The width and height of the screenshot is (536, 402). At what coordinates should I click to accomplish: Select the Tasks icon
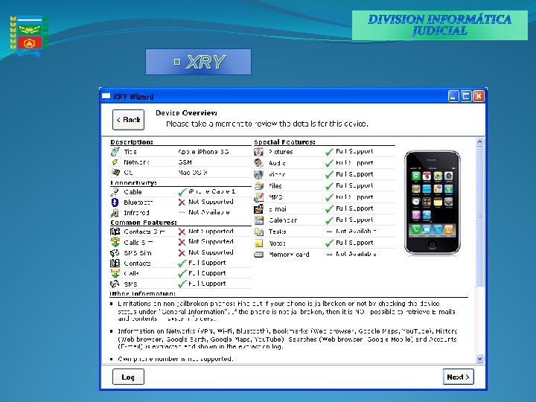[259, 232]
